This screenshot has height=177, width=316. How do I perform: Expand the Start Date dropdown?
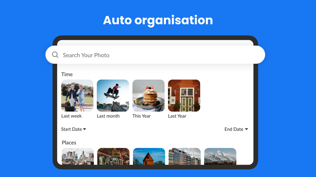click(71, 129)
